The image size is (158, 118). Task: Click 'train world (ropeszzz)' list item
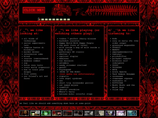[x=37, y=67]
